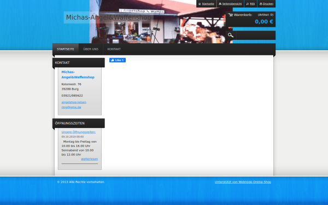Open the Startseite link in top bar

208,4
